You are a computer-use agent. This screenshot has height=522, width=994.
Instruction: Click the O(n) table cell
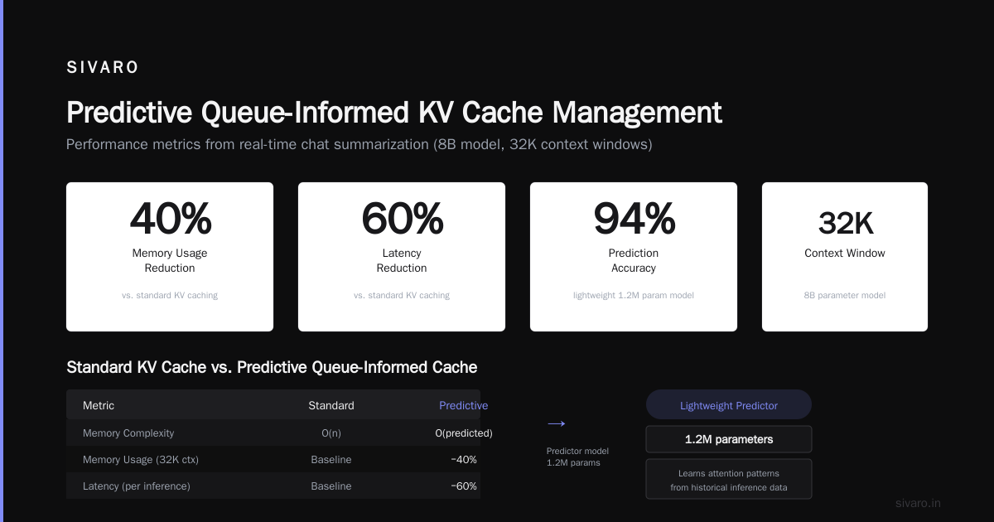click(331, 433)
